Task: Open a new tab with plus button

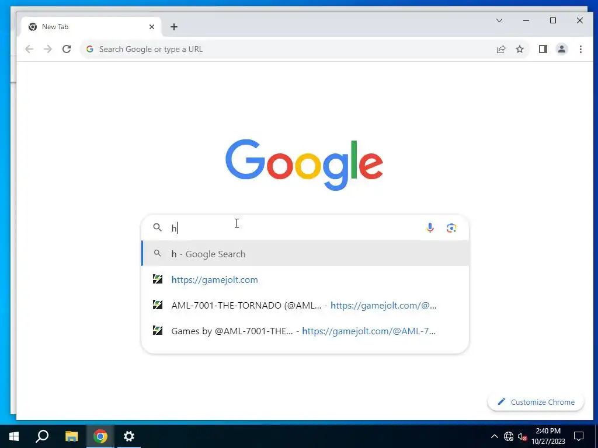Action: (174, 27)
